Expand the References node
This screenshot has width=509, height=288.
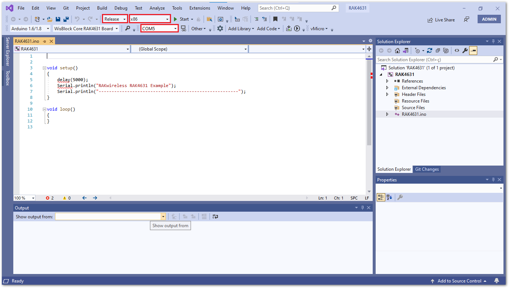(x=387, y=81)
